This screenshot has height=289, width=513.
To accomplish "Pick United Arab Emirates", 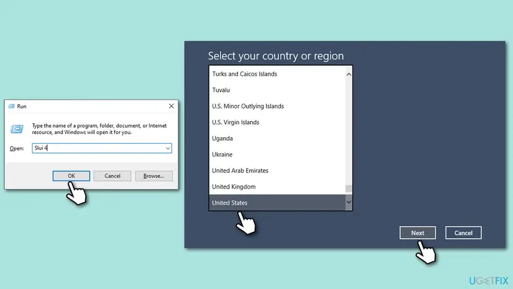I will click(x=277, y=171).
